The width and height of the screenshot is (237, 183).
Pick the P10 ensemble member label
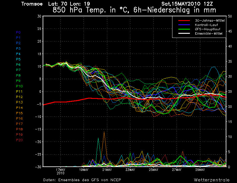point(19,86)
